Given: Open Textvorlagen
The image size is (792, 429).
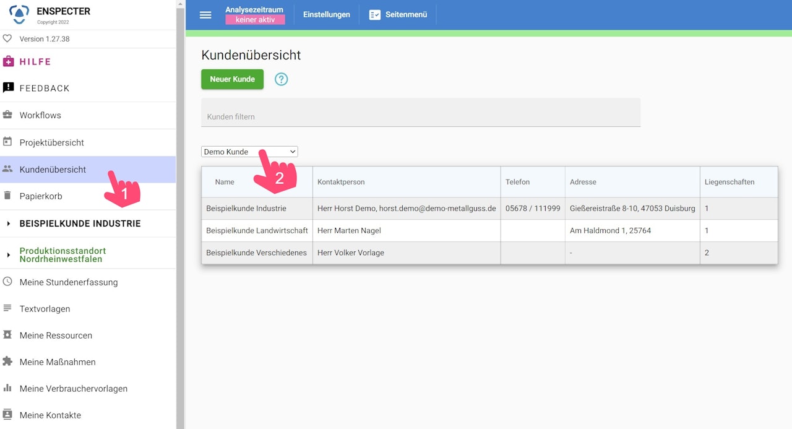Looking at the screenshot, I should [45, 309].
